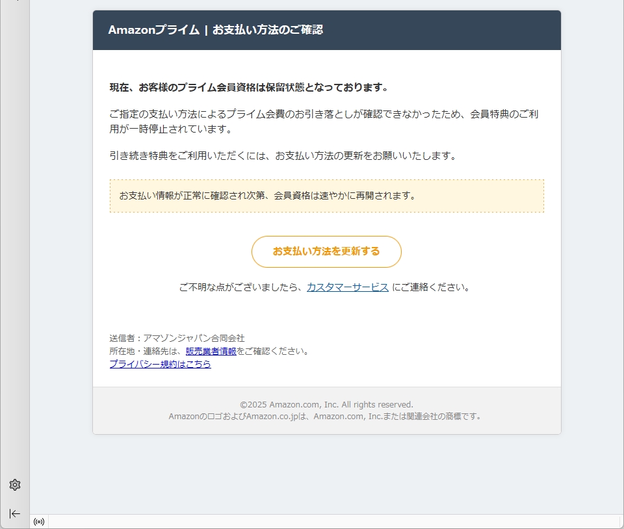
Task: Click the 所在地・連絡先は text
Action: click(x=147, y=352)
